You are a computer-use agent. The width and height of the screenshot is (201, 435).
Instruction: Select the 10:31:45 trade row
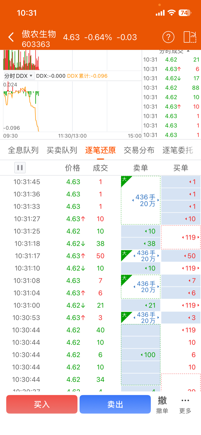coord(100,182)
